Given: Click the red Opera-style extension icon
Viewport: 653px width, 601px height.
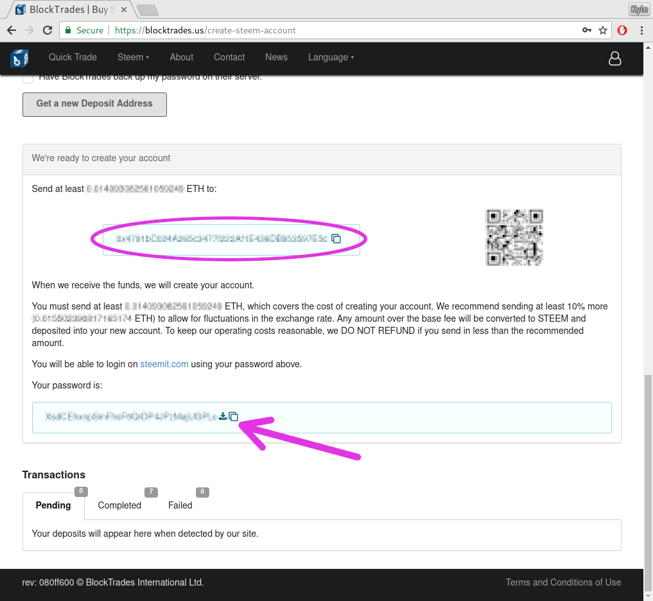Looking at the screenshot, I should point(622,30).
